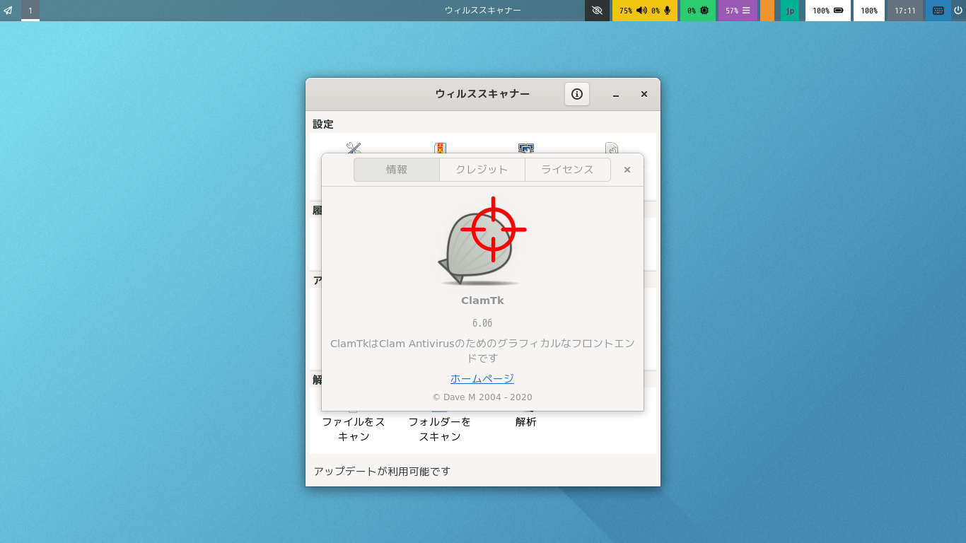The height and width of the screenshot is (543, 966).
Task: Click the speaker volume icon at 75%
Action: click(x=641, y=11)
